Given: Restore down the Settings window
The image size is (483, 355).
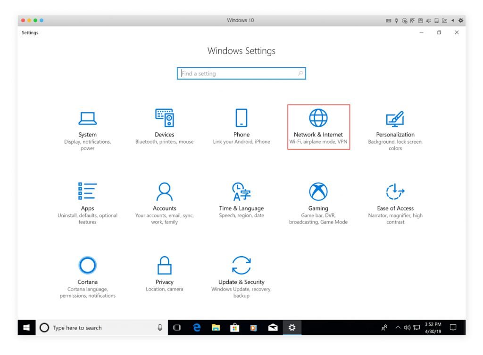Looking at the screenshot, I should tap(439, 32).
